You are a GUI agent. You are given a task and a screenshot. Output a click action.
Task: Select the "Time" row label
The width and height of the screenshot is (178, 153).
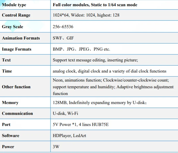coord(7,71)
